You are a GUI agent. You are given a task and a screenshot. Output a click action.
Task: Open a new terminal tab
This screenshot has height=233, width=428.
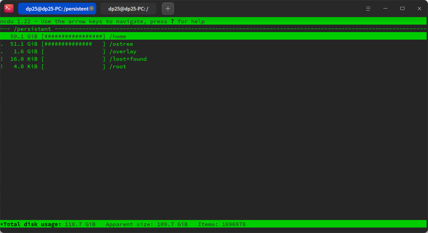(168, 9)
